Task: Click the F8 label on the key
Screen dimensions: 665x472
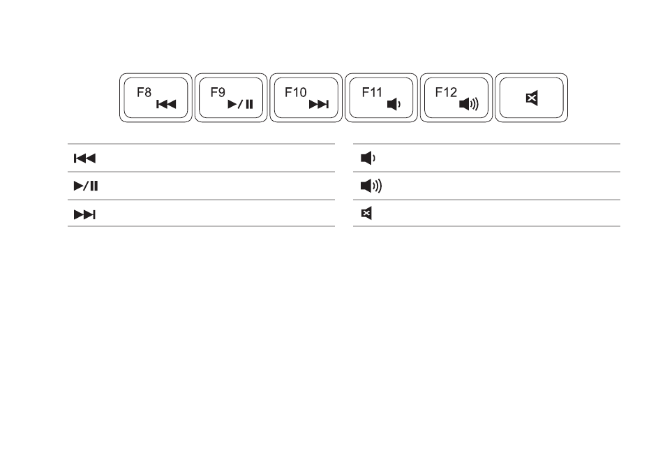Action: pos(144,93)
